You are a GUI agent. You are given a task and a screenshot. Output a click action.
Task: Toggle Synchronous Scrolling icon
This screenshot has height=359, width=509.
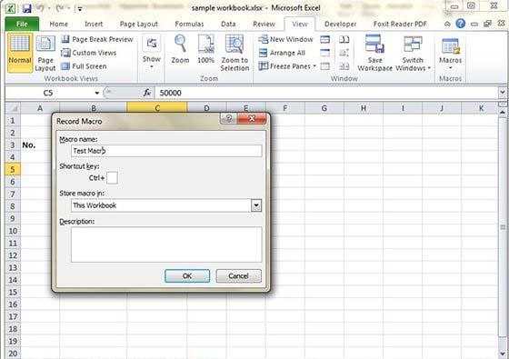point(344,53)
